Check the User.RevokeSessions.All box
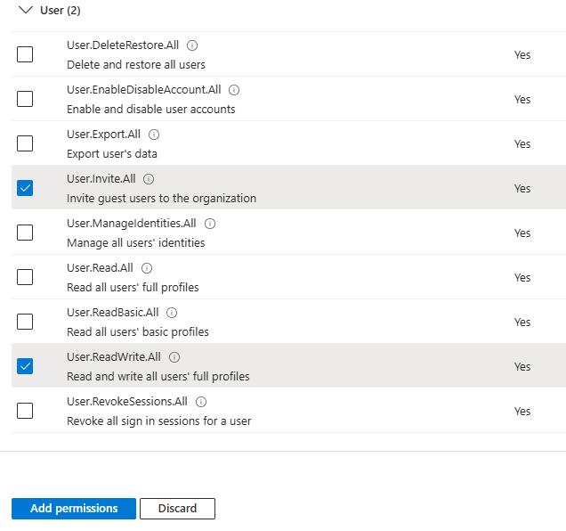This screenshot has height=531, width=566. 25,411
